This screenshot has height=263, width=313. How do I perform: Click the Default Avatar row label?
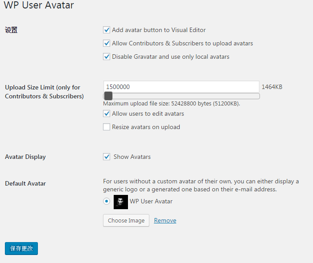tap(25, 184)
